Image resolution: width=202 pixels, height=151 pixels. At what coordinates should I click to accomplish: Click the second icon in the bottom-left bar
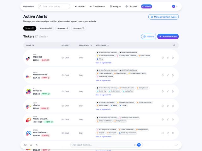(31, 145)
